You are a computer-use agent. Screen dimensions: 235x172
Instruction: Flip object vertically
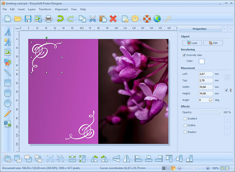click(116, 159)
